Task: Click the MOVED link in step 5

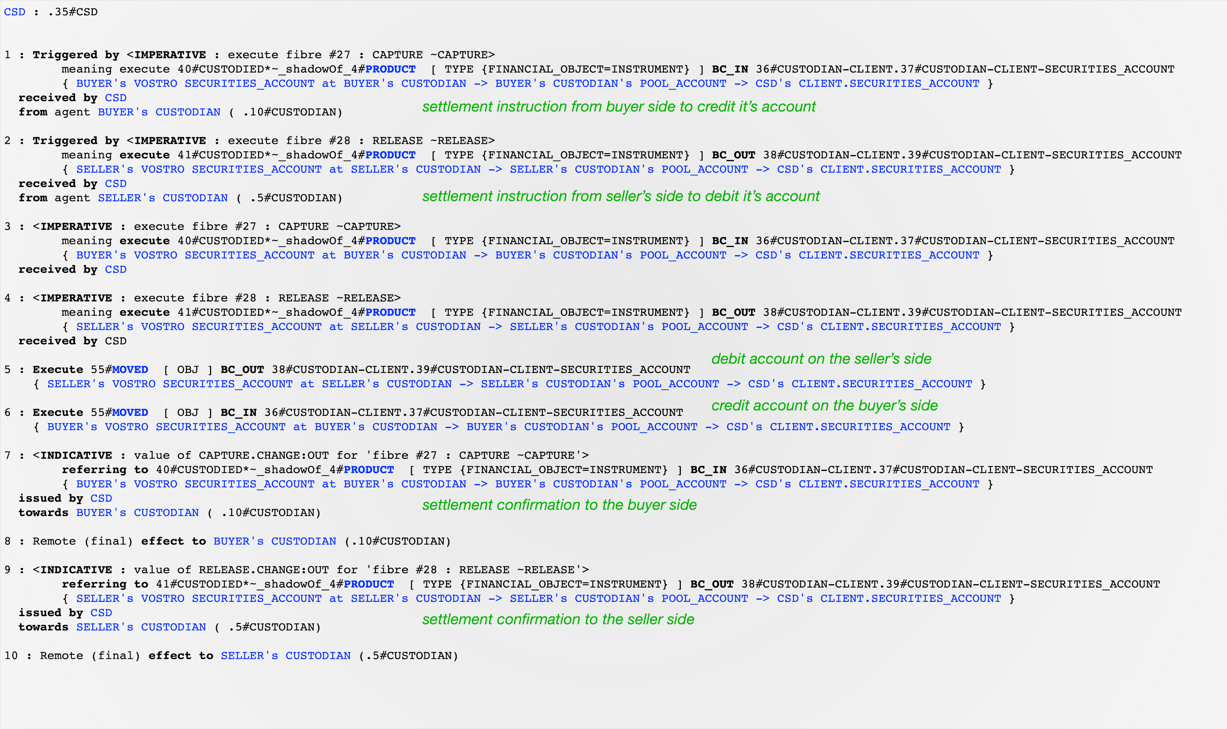Action: coord(130,370)
